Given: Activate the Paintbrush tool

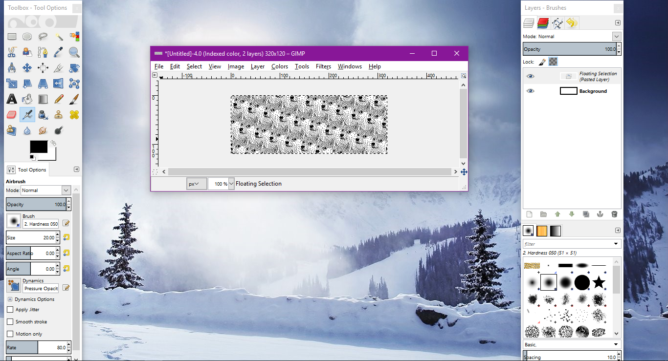Looking at the screenshot, I should pyautogui.click(x=74, y=99).
